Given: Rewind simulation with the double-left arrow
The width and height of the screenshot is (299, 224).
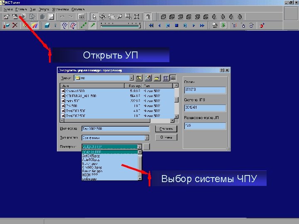Looking at the screenshot, I should click(151, 25).
